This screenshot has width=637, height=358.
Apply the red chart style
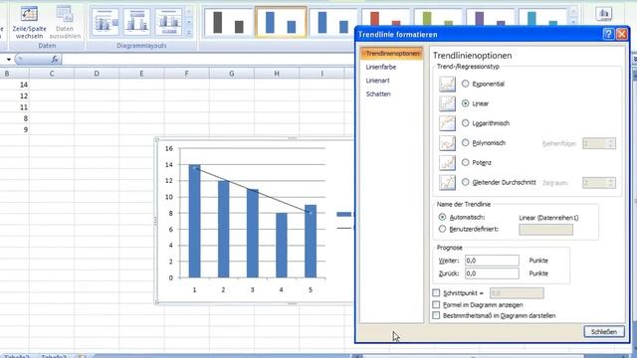pos(385,18)
